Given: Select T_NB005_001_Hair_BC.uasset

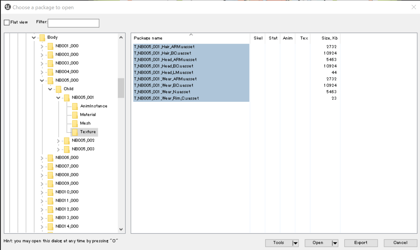Looking at the screenshot, I should coord(191,53).
